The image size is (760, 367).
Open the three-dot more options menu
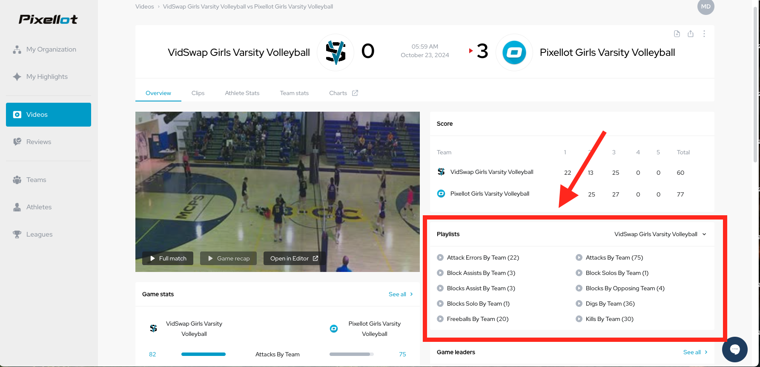tap(704, 34)
